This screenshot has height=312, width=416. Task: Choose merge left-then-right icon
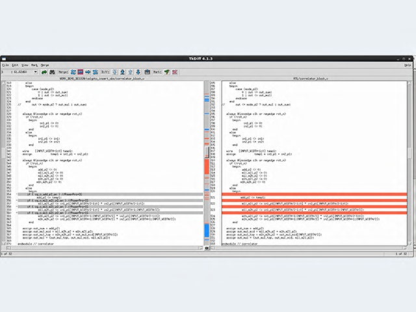point(73,72)
